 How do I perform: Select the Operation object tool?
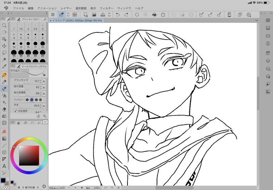pos(4,39)
